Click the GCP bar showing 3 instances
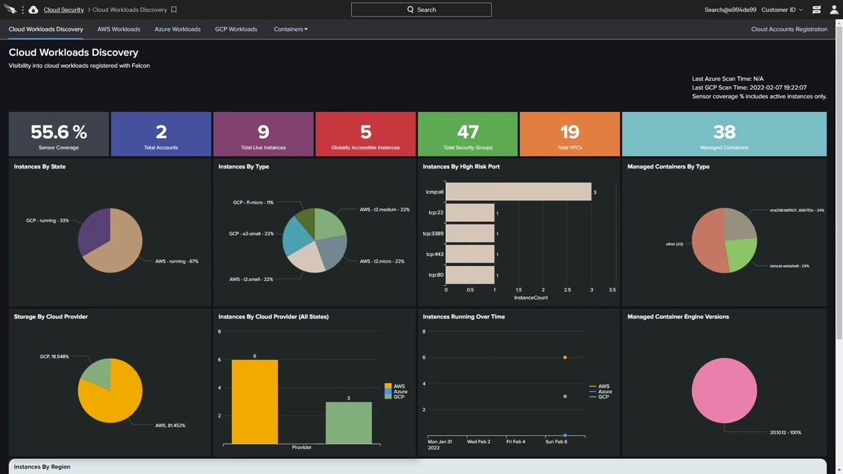Image resolution: width=843 pixels, height=474 pixels. (348, 423)
